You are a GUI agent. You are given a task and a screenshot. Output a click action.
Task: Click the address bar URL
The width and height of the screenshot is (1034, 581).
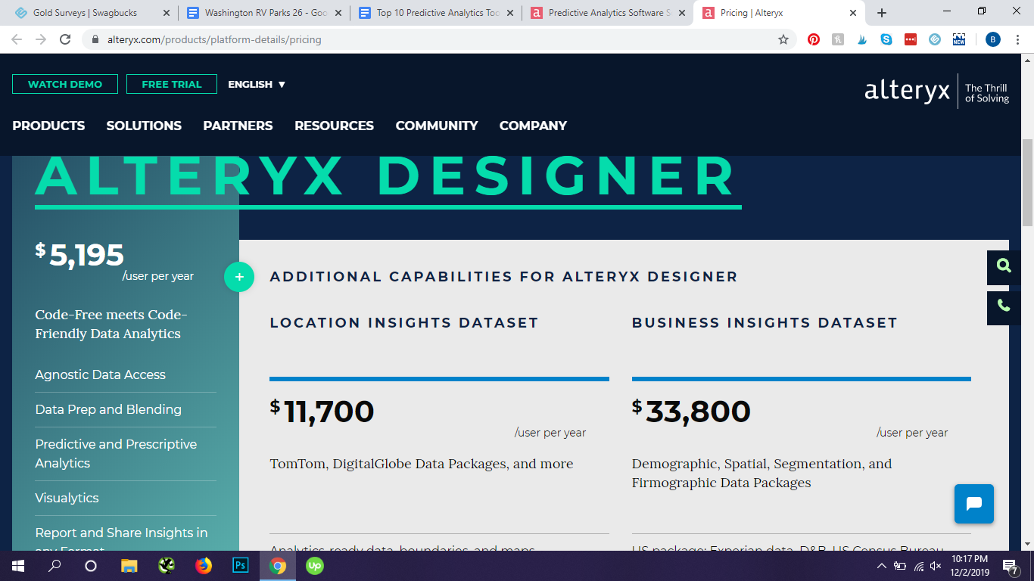tap(214, 39)
